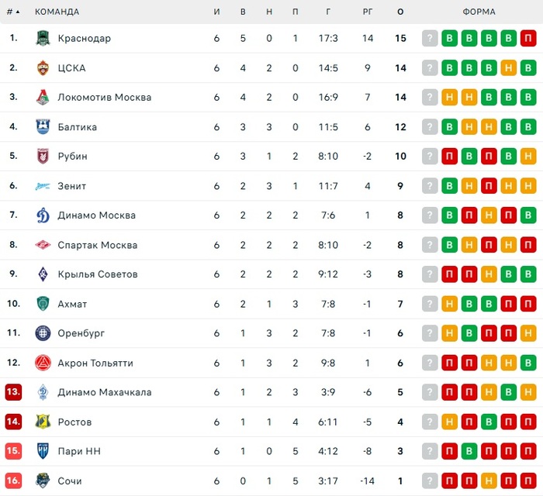Sort table by points column О
Image resolution: width=543 pixels, height=496 pixels.
(x=400, y=12)
